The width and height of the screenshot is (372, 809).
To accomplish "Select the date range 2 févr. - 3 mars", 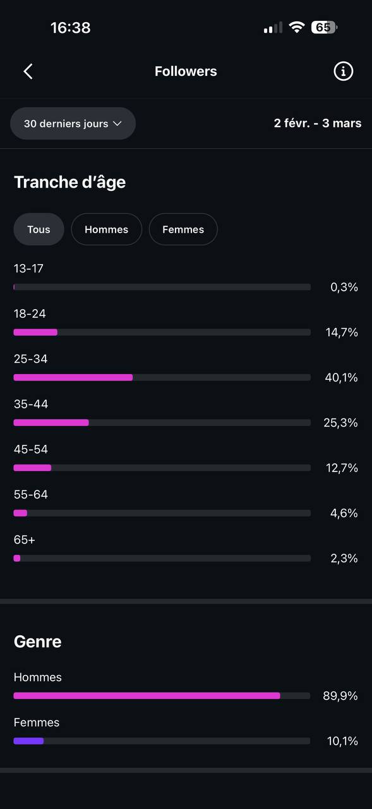I will tap(318, 123).
